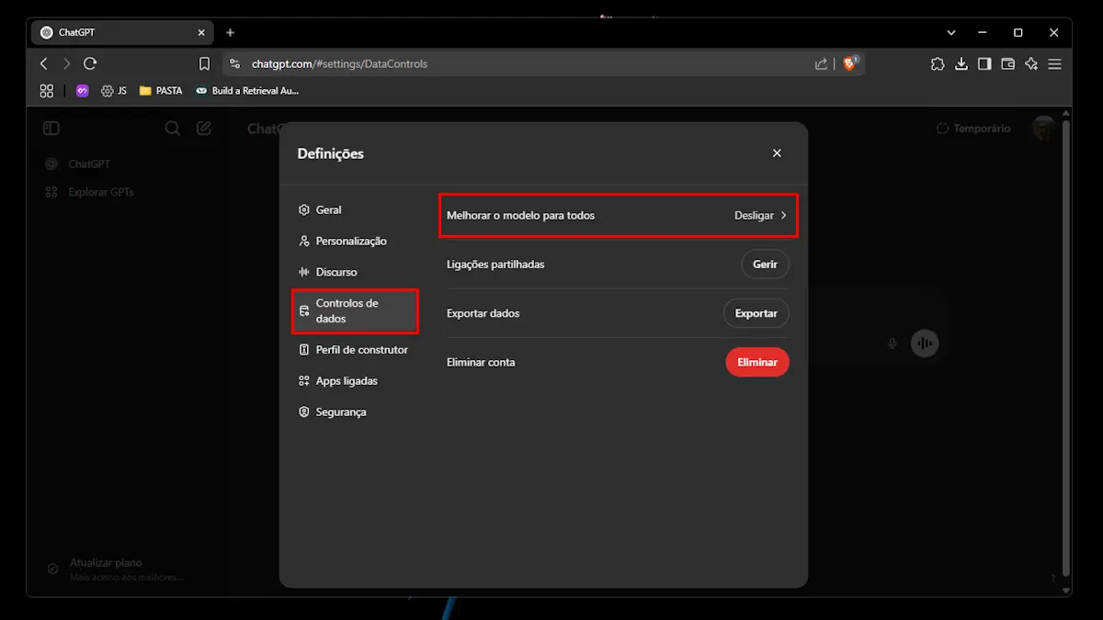1103x620 pixels.
Task: Reload the page with refresh icon
Action: [x=90, y=64]
